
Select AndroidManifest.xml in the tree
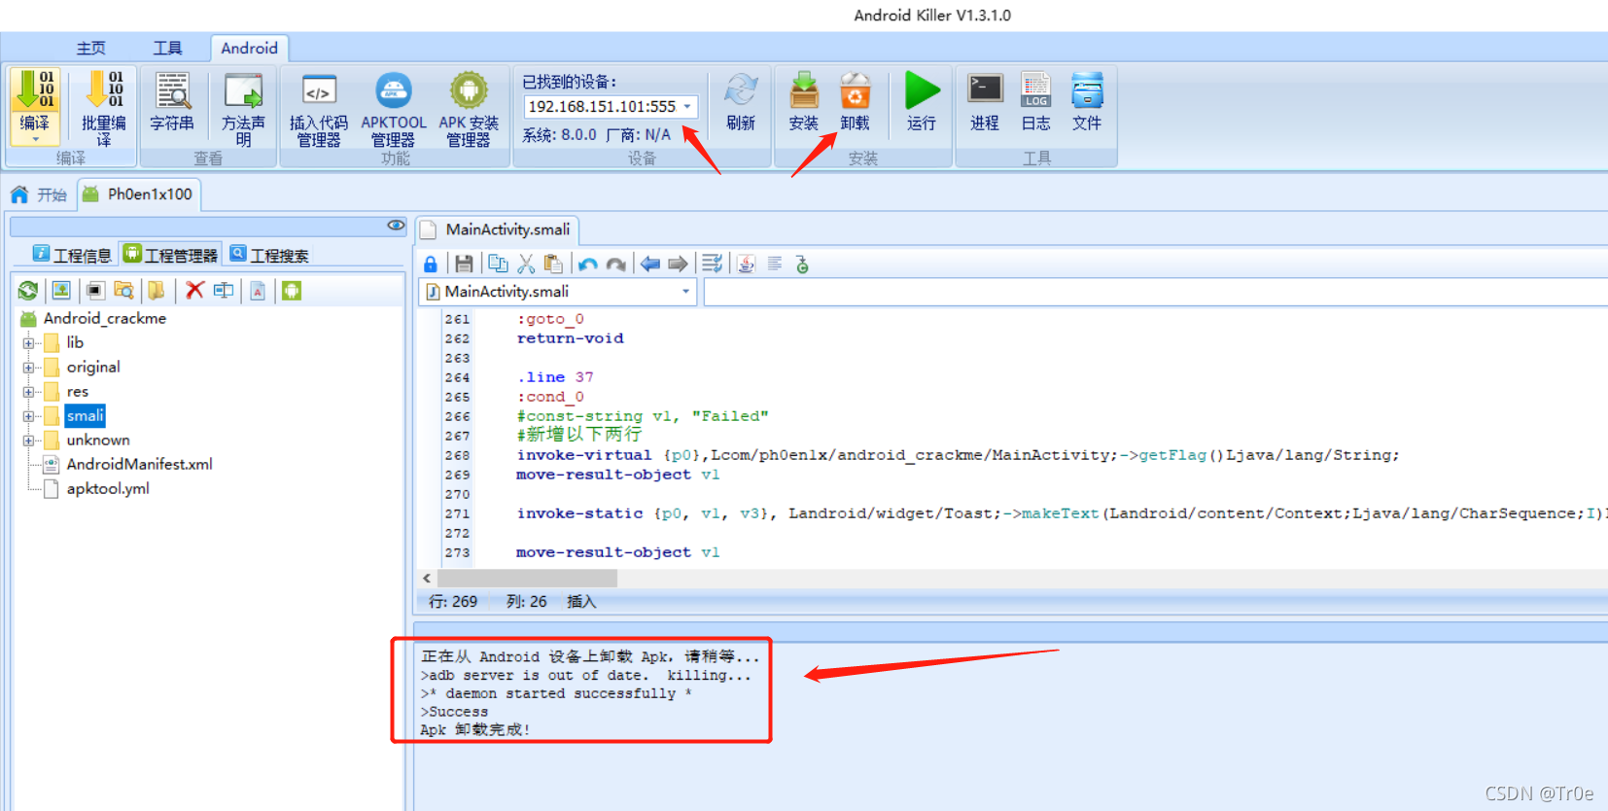pyautogui.click(x=139, y=464)
